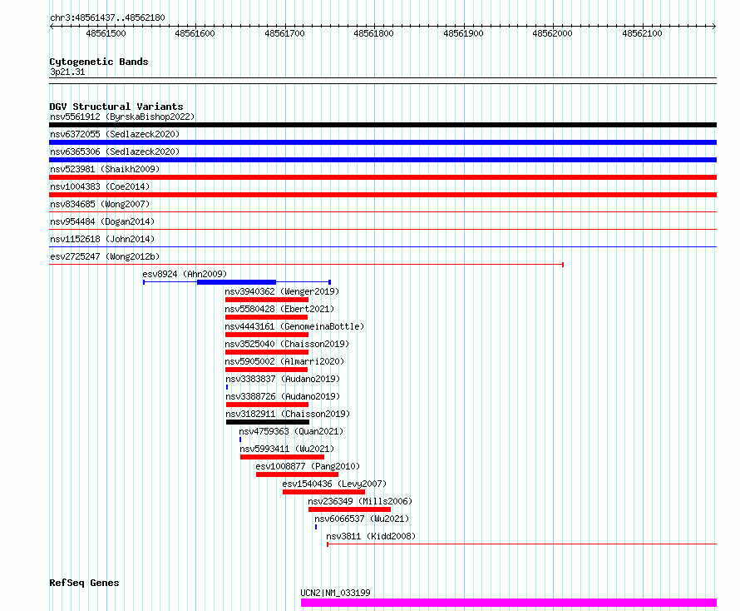Select the small blue nsv3383837 mark
Viewport: 740px width, 611px height.
pos(227,387)
